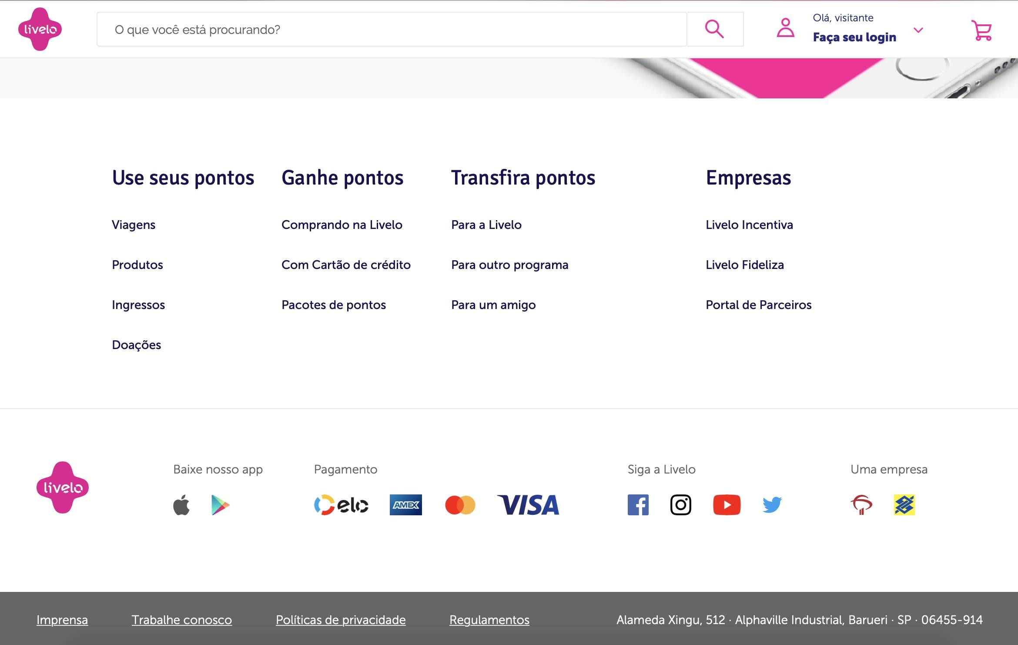Click the Elo payment logo

[x=342, y=505]
